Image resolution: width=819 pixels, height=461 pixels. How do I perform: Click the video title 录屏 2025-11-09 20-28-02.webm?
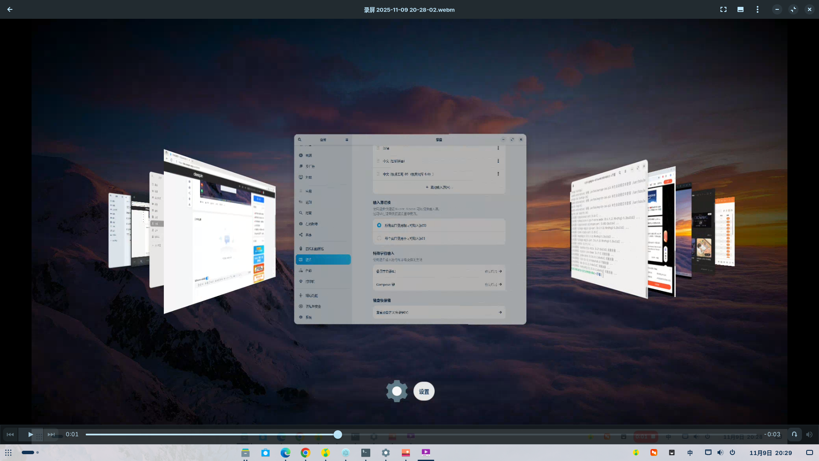pos(409,10)
